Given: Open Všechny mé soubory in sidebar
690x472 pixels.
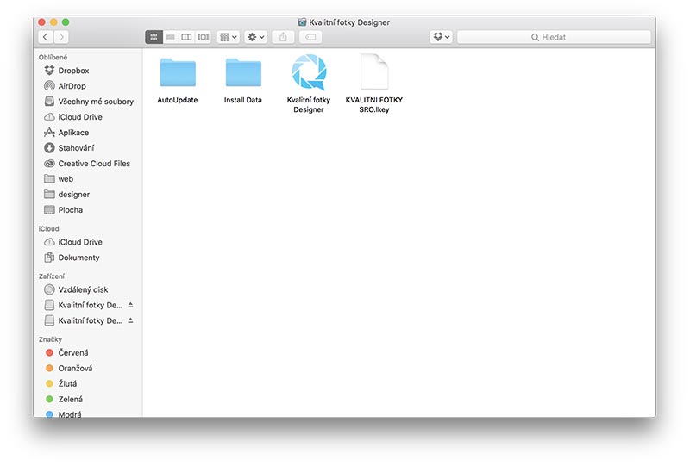Looking at the screenshot, I should click(96, 101).
